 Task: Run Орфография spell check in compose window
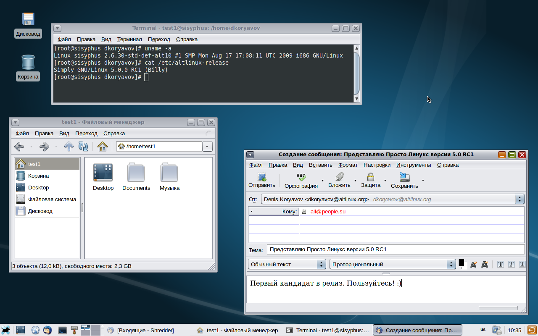click(x=301, y=181)
